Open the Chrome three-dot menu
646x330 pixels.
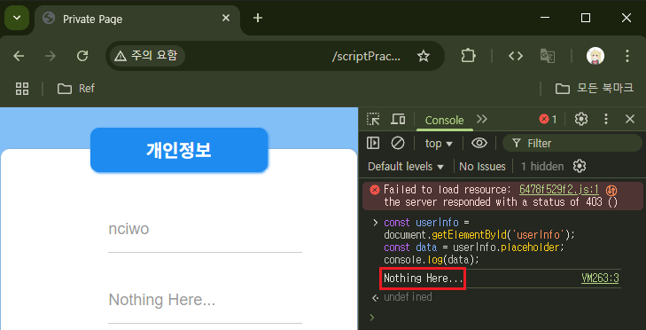627,56
